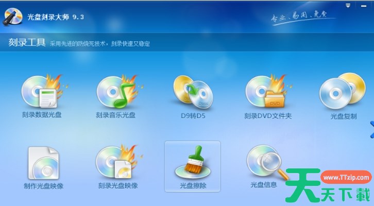Open the title bar dropdown menu arrow
374x206 pixels.
pos(348,6)
